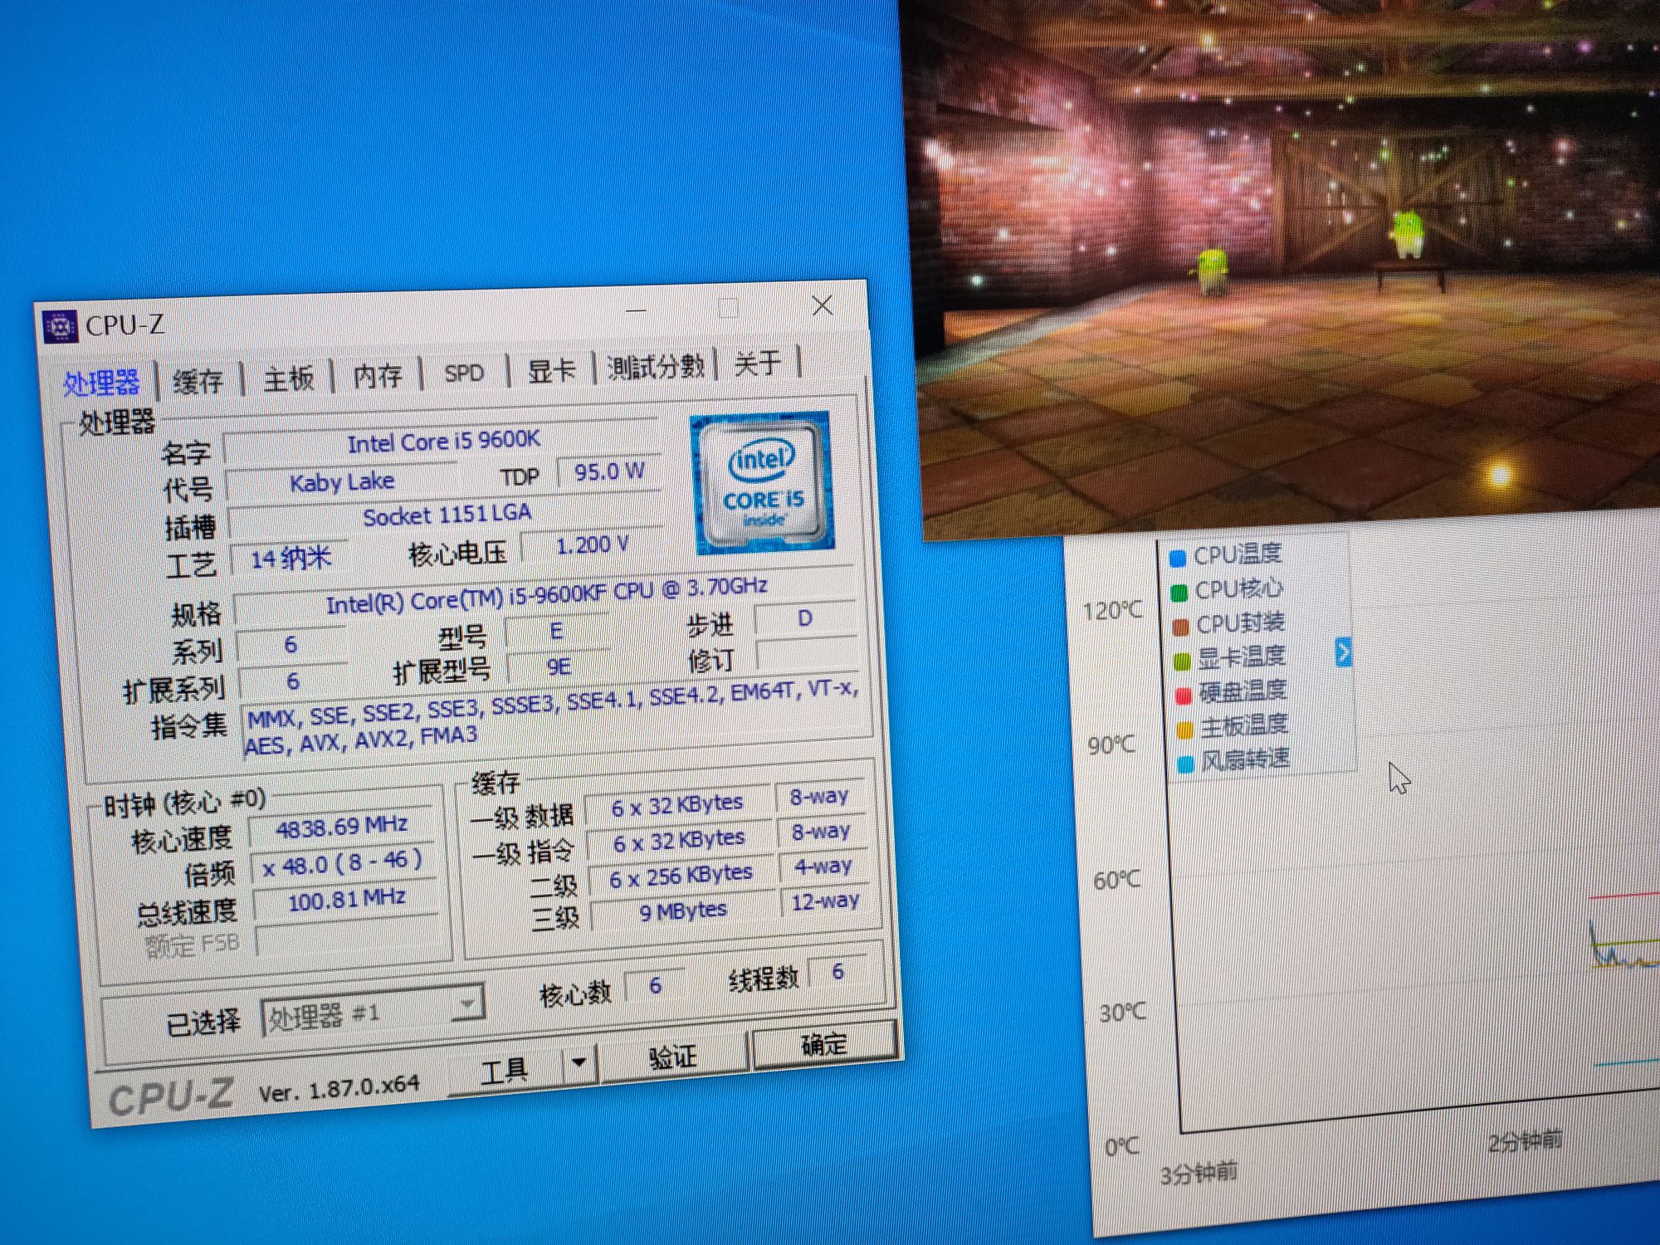The width and height of the screenshot is (1660, 1245).
Task: Switch to the 主板 tab
Action: (x=288, y=379)
